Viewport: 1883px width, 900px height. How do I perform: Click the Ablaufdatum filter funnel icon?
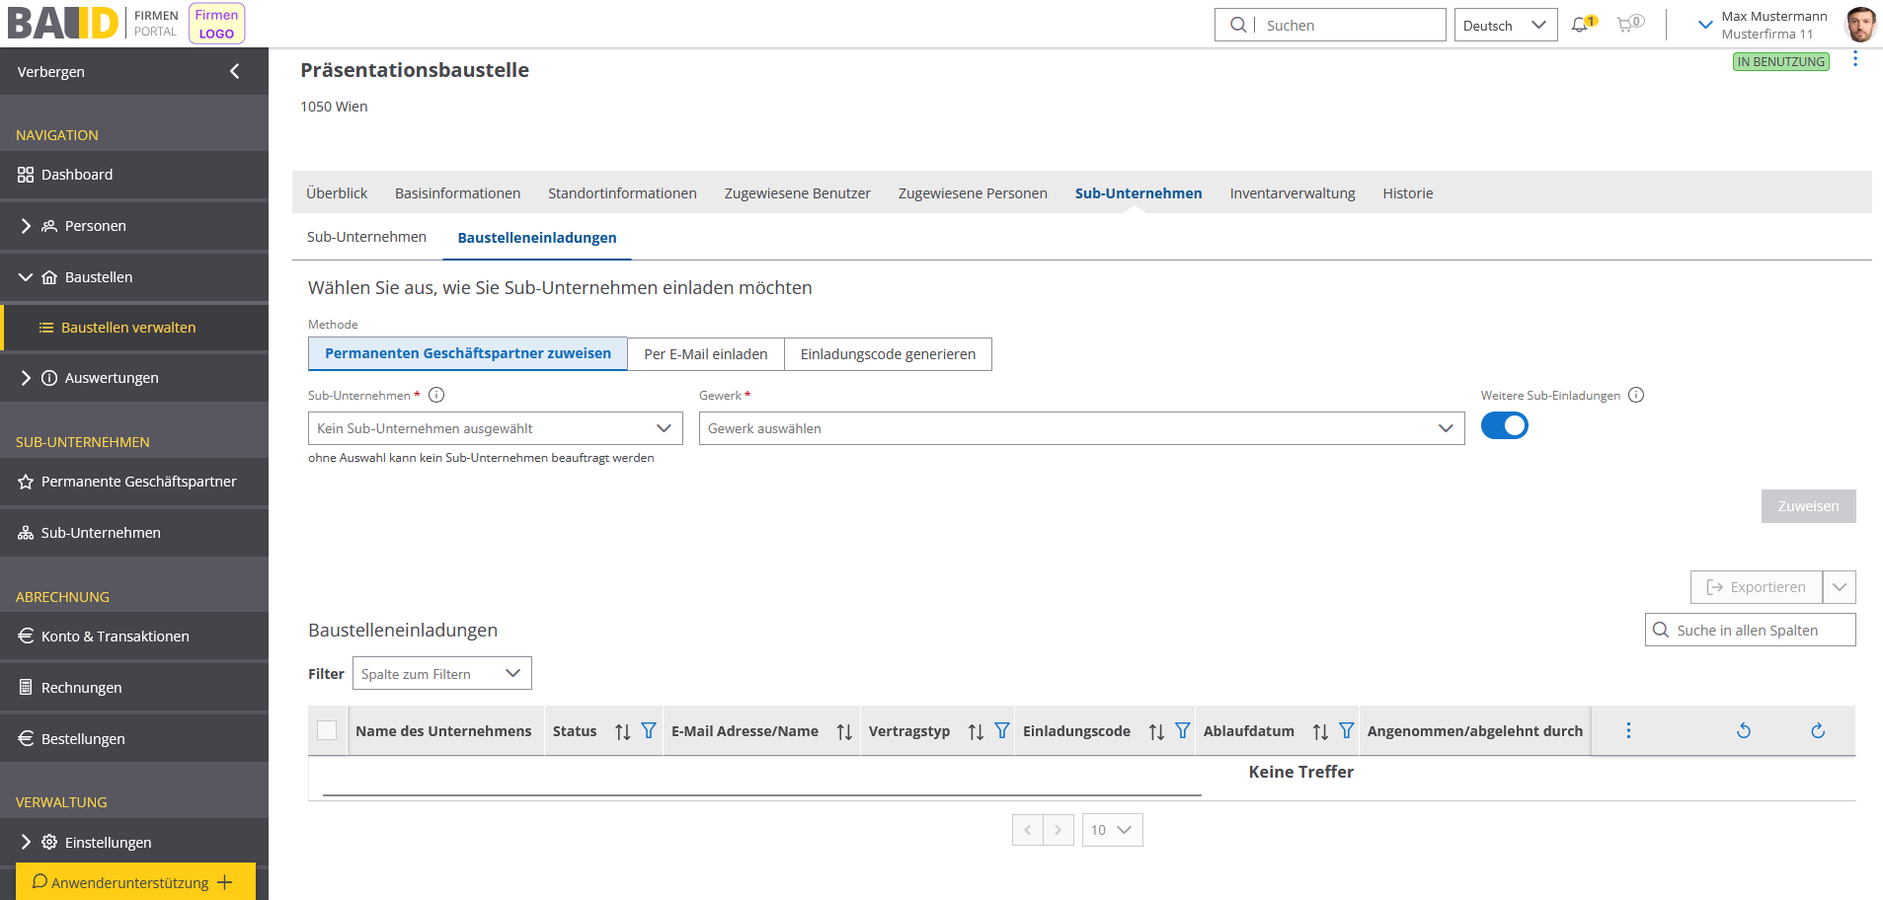click(x=1346, y=731)
